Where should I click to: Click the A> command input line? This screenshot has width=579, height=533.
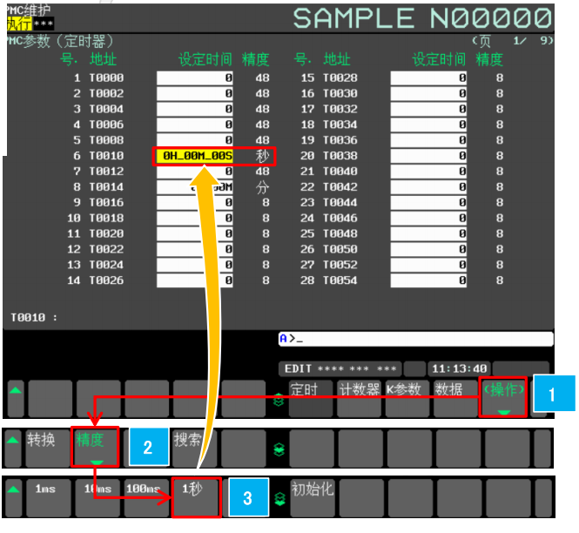point(416,338)
